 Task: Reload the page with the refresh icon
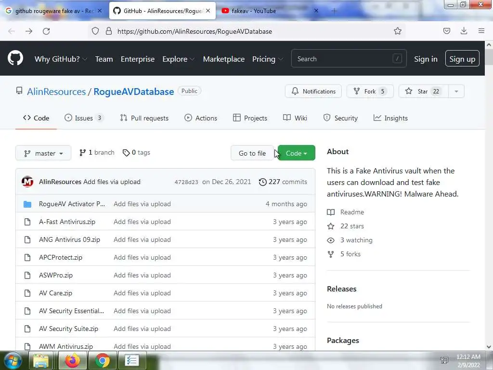click(46, 31)
